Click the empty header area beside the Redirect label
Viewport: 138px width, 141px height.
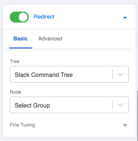(88, 17)
